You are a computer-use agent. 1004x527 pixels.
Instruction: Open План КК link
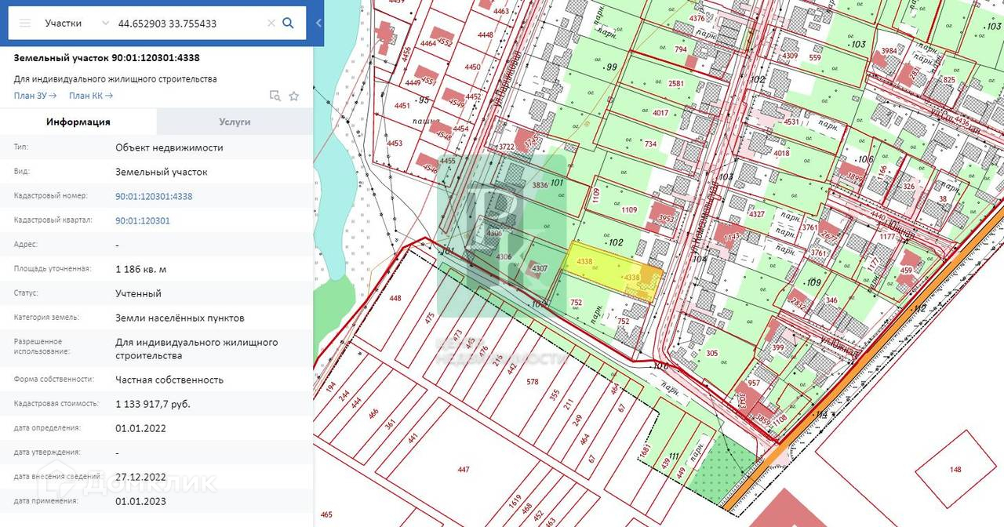[x=91, y=96]
